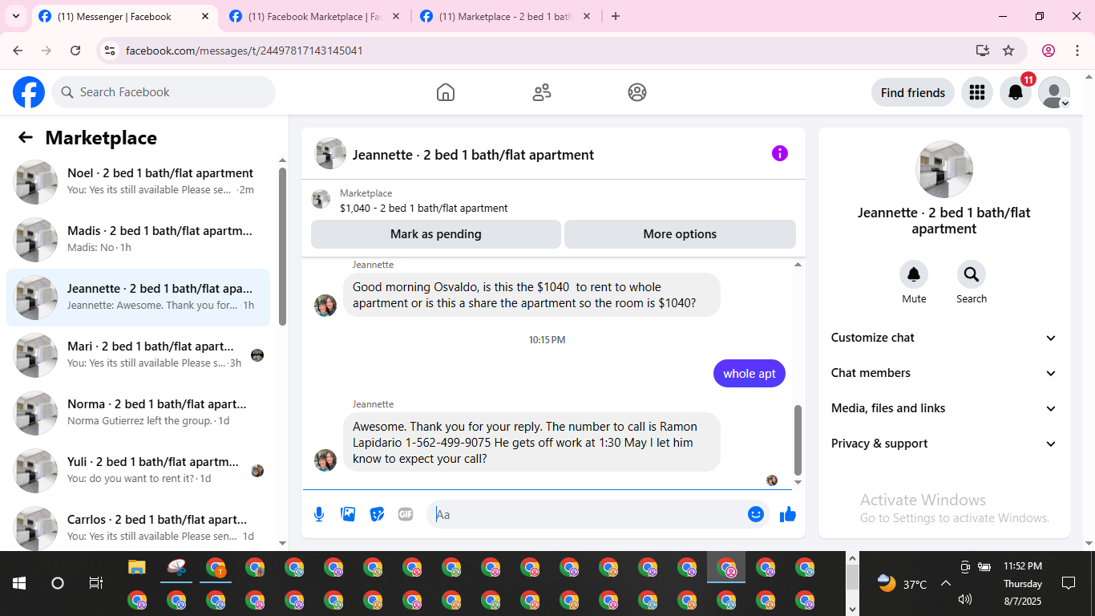
Task: Open the $1,040 Marketplace listing link
Action: pos(423,208)
